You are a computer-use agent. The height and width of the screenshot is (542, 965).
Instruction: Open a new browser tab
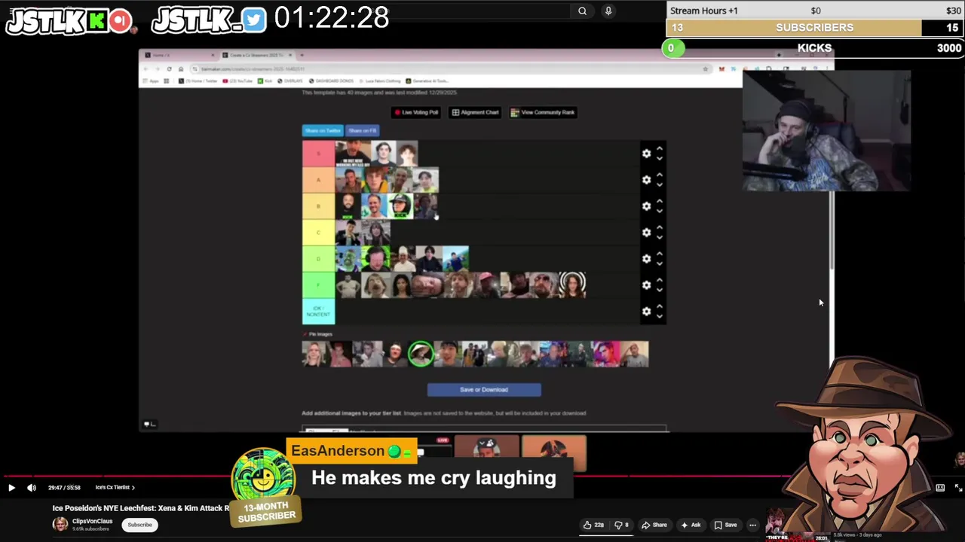click(x=302, y=55)
